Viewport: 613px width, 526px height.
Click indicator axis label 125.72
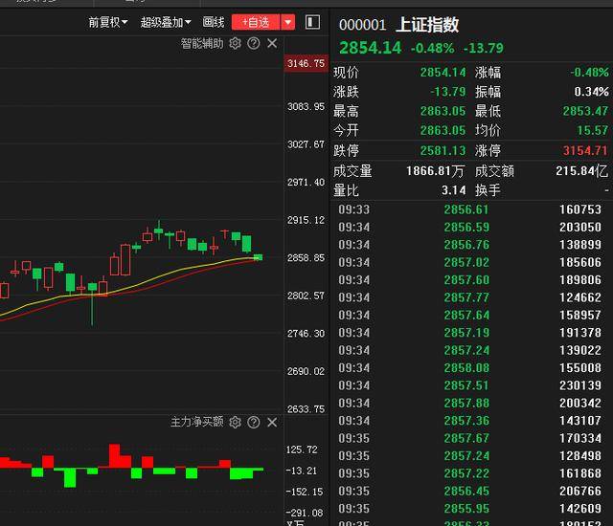click(x=302, y=449)
